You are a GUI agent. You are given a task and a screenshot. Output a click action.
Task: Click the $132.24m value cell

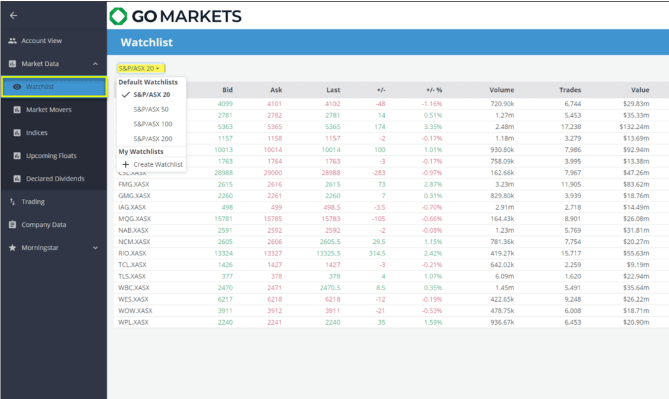point(634,127)
